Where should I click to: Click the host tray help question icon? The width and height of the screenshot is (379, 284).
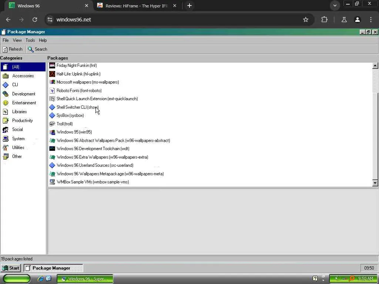point(315,279)
